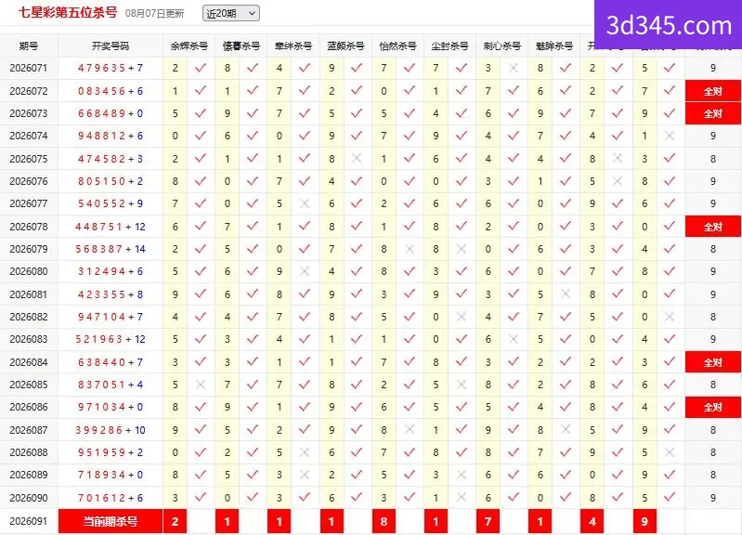Click the red checkmark under 余辉杀号 for 2026071

click(x=201, y=68)
